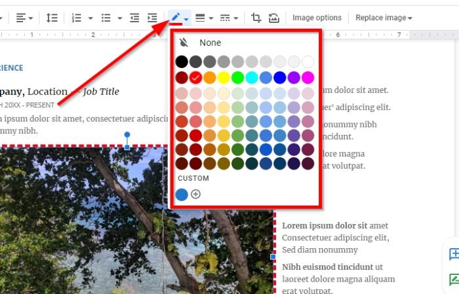Select the custom blue color swatch
This screenshot has height=294, width=459.
click(182, 194)
